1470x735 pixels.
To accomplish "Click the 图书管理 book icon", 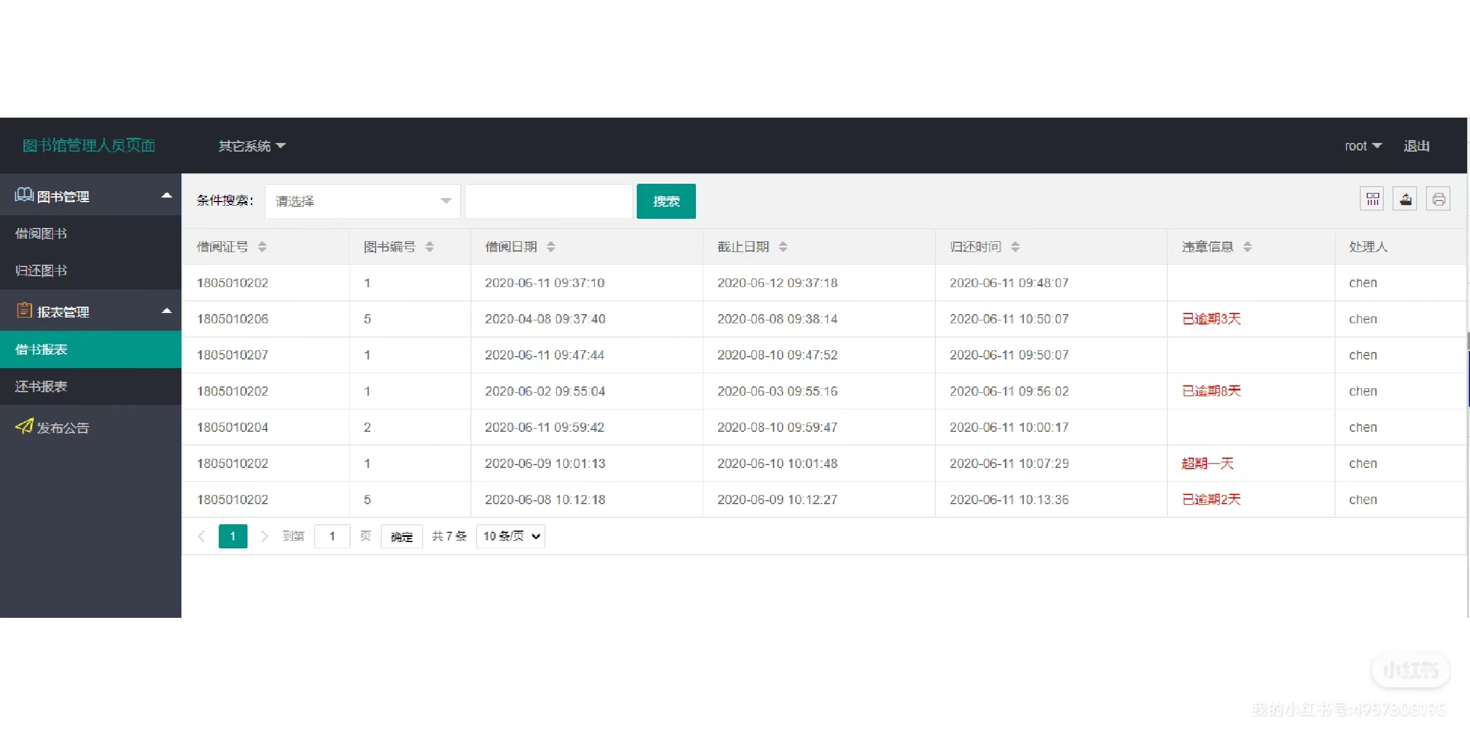I will point(24,195).
